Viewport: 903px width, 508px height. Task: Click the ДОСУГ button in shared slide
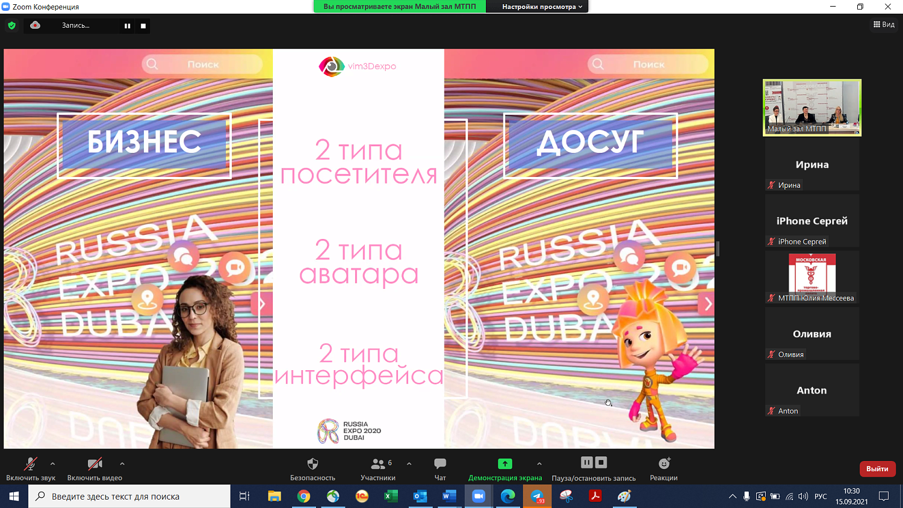(x=591, y=146)
